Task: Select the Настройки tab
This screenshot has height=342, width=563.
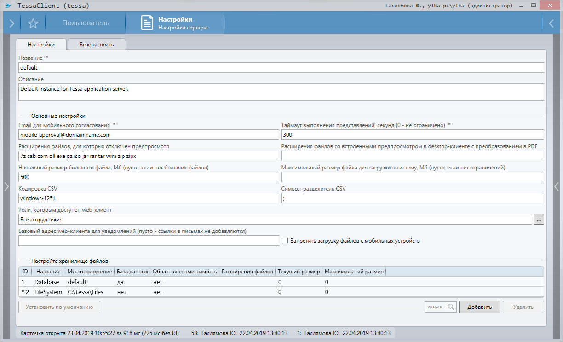Action: click(x=41, y=45)
